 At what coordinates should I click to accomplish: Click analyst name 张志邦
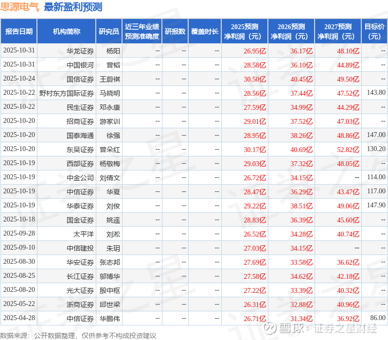point(110,263)
